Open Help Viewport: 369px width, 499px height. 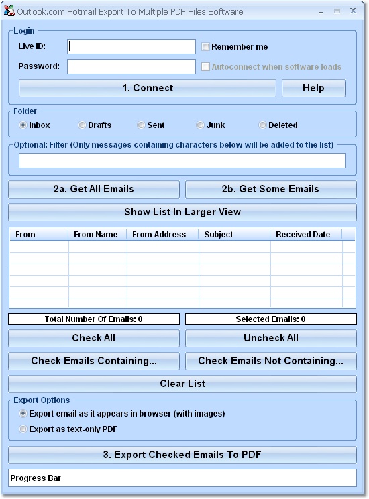tap(313, 88)
